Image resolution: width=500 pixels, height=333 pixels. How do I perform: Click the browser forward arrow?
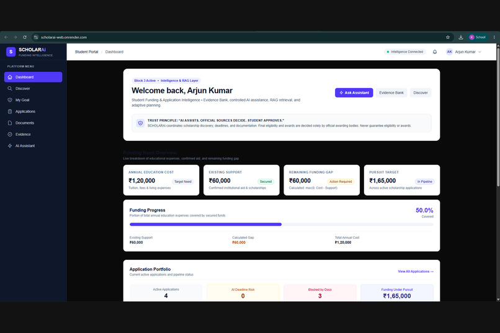pos(15,37)
